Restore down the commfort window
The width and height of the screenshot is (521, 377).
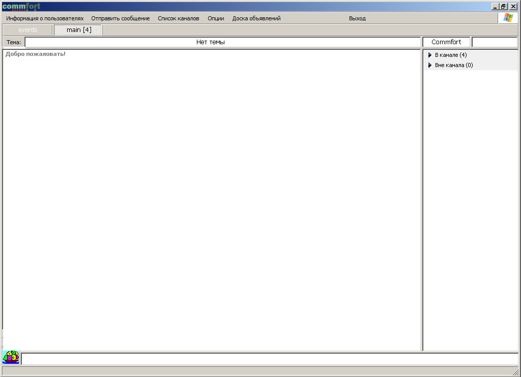(x=503, y=6)
